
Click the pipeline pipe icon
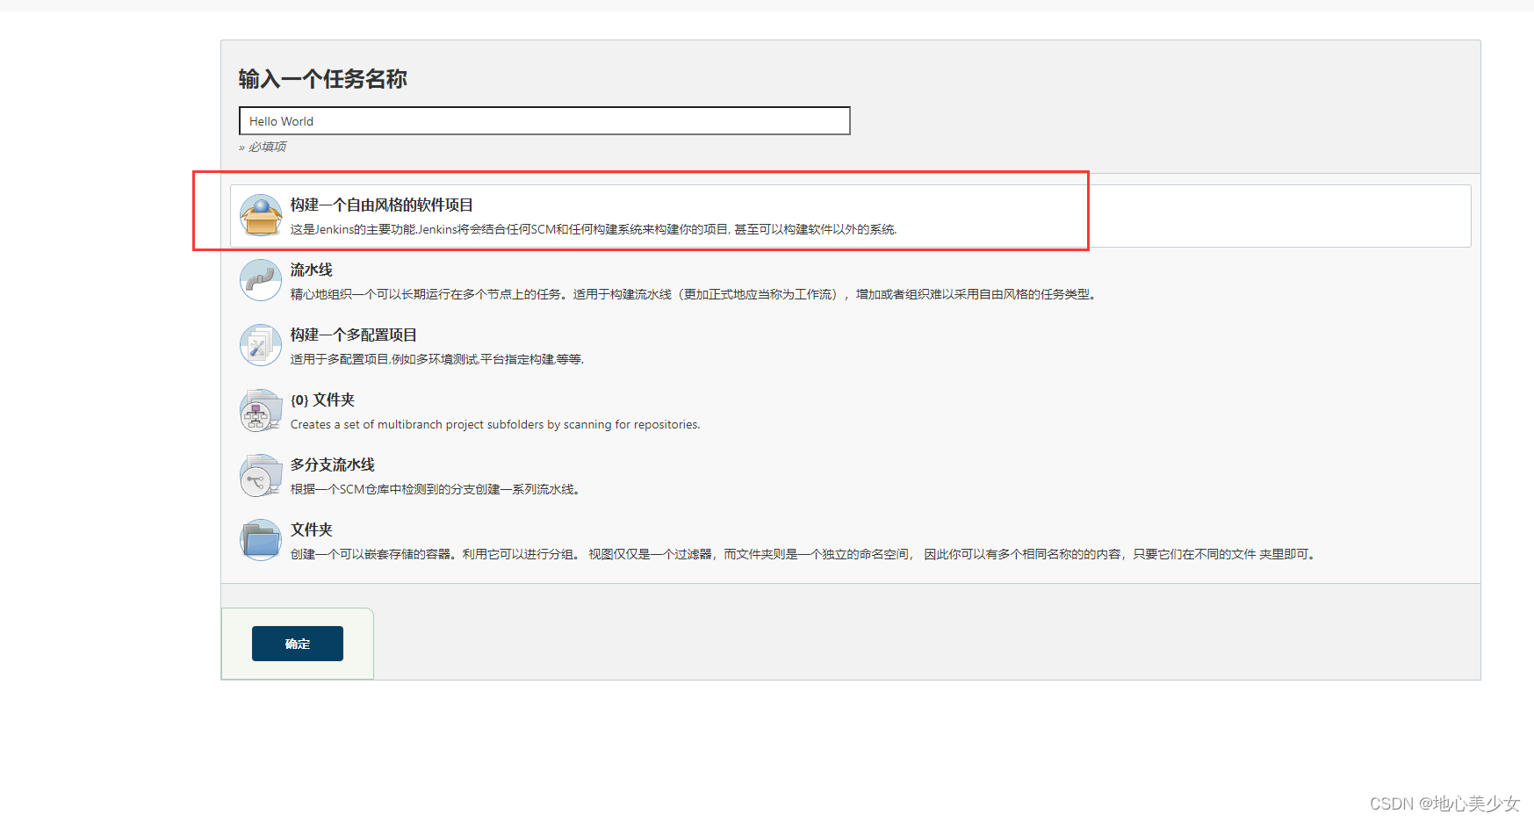(260, 280)
